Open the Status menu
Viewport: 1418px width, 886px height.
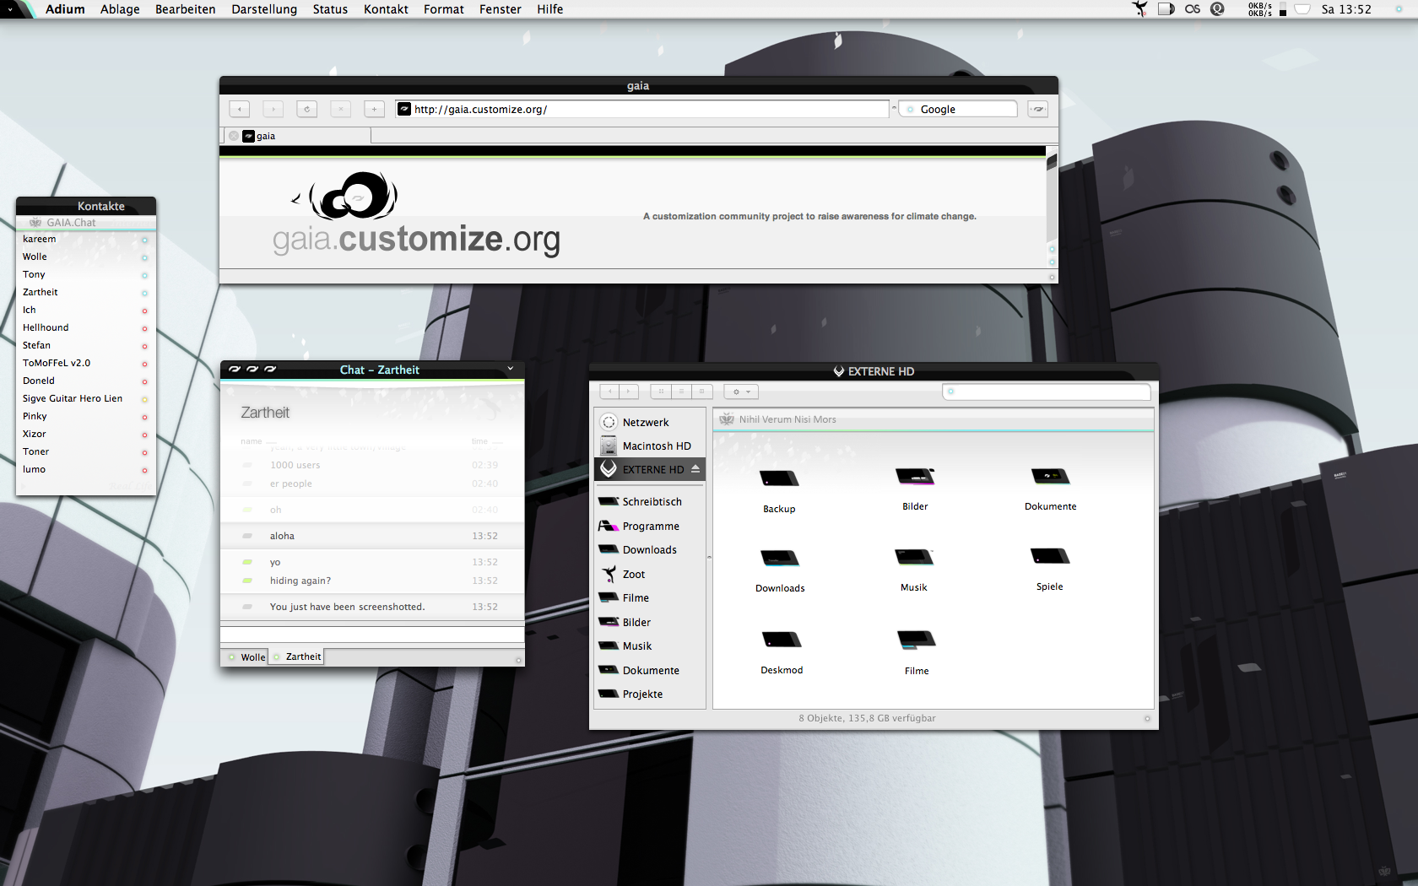click(330, 9)
